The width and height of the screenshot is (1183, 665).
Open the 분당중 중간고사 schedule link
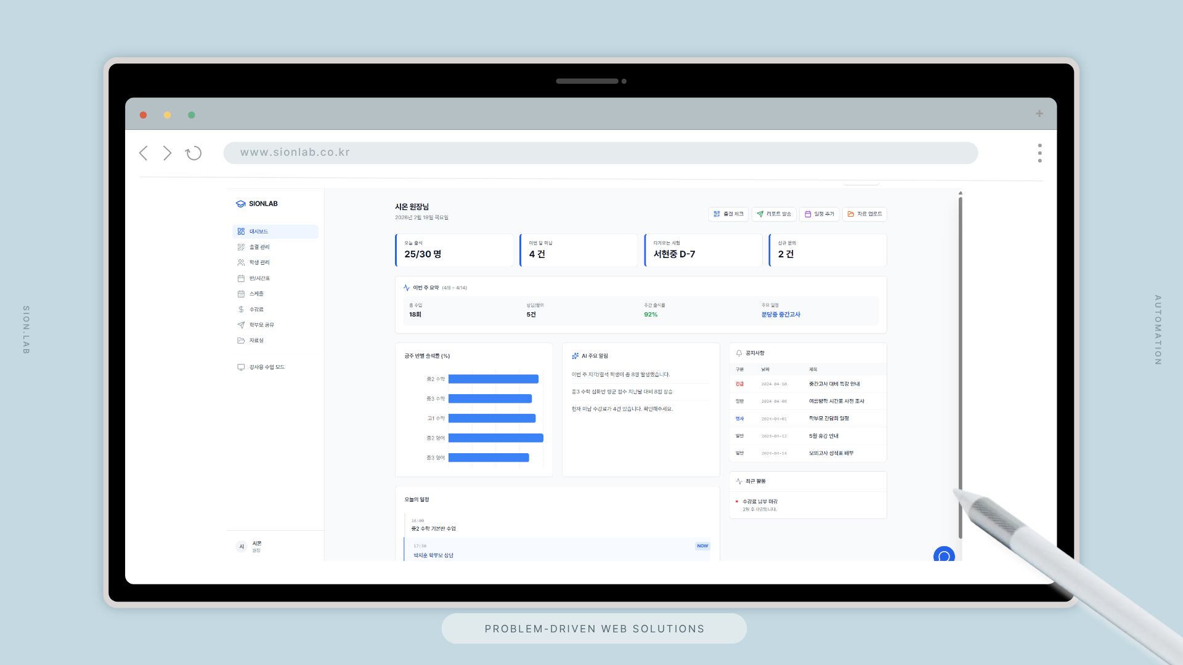coord(781,315)
